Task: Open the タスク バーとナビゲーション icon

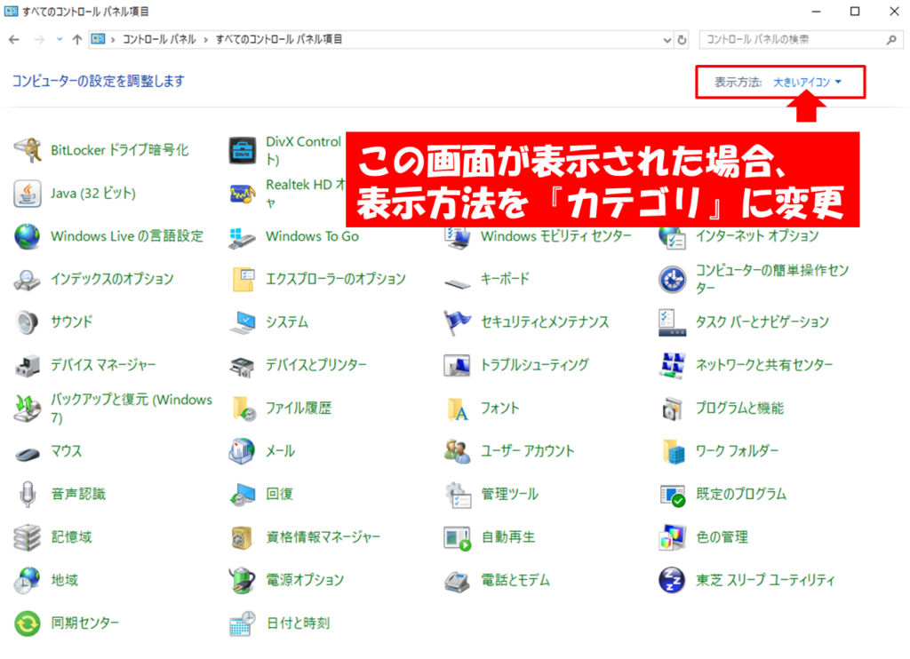Action: (672, 322)
